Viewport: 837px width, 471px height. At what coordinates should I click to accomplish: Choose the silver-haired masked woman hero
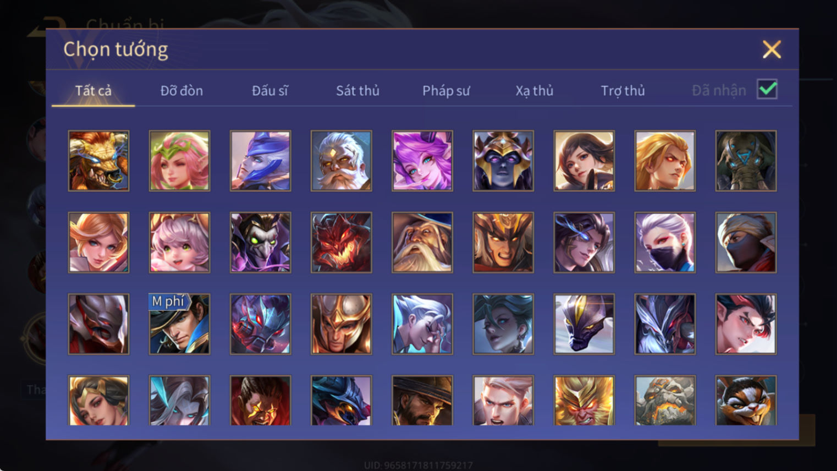click(x=665, y=242)
